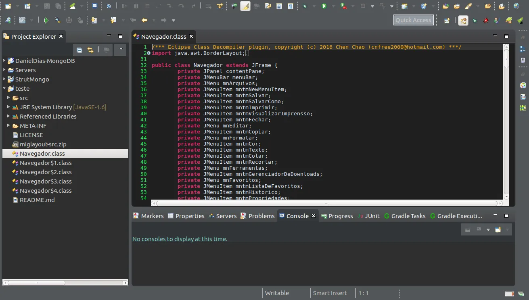Click the Open Console icon in Console panel
Image resolution: width=529 pixels, height=300 pixels.
(x=498, y=229)
